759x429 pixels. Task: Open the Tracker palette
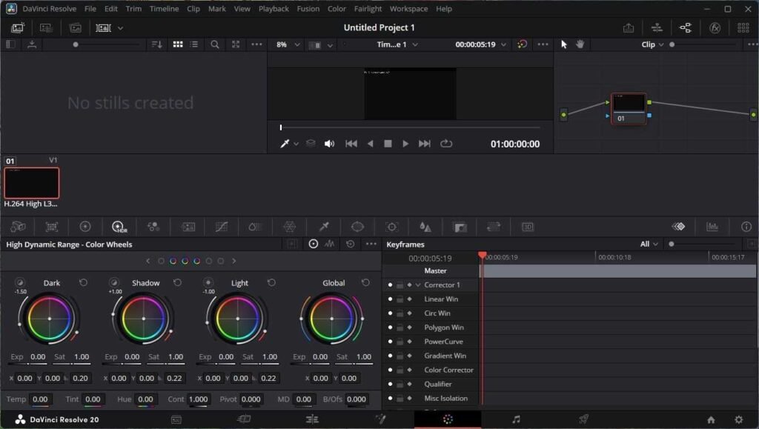point(392,226)
